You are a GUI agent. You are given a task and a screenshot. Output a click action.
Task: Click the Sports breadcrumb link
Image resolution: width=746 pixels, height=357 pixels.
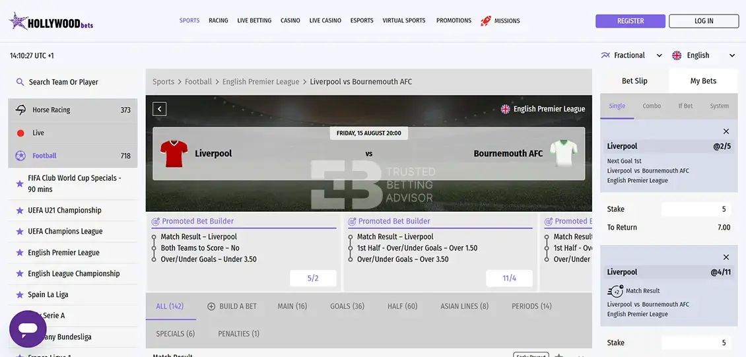click(x=163, y=82)
